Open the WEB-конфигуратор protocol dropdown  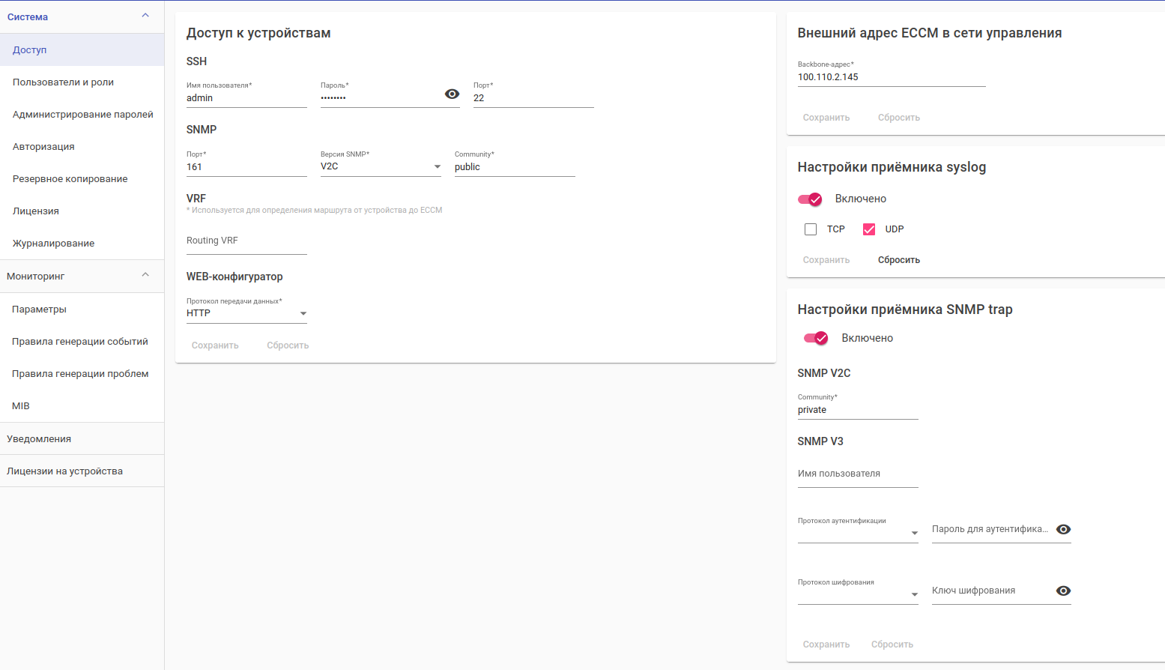(246, 313)
